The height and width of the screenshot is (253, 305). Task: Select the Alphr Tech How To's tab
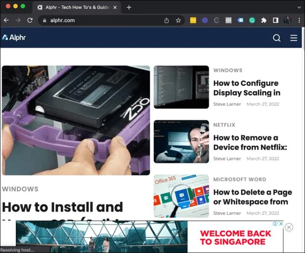tap(76, 8)
